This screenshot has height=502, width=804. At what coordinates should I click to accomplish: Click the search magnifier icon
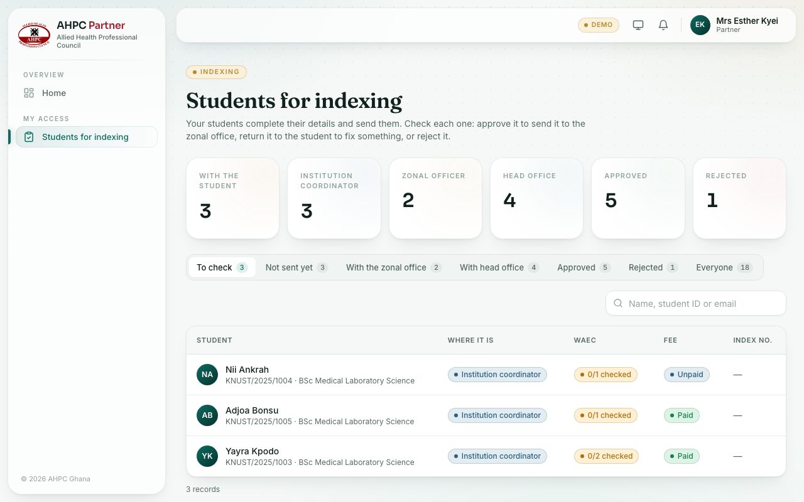[618, 303]
